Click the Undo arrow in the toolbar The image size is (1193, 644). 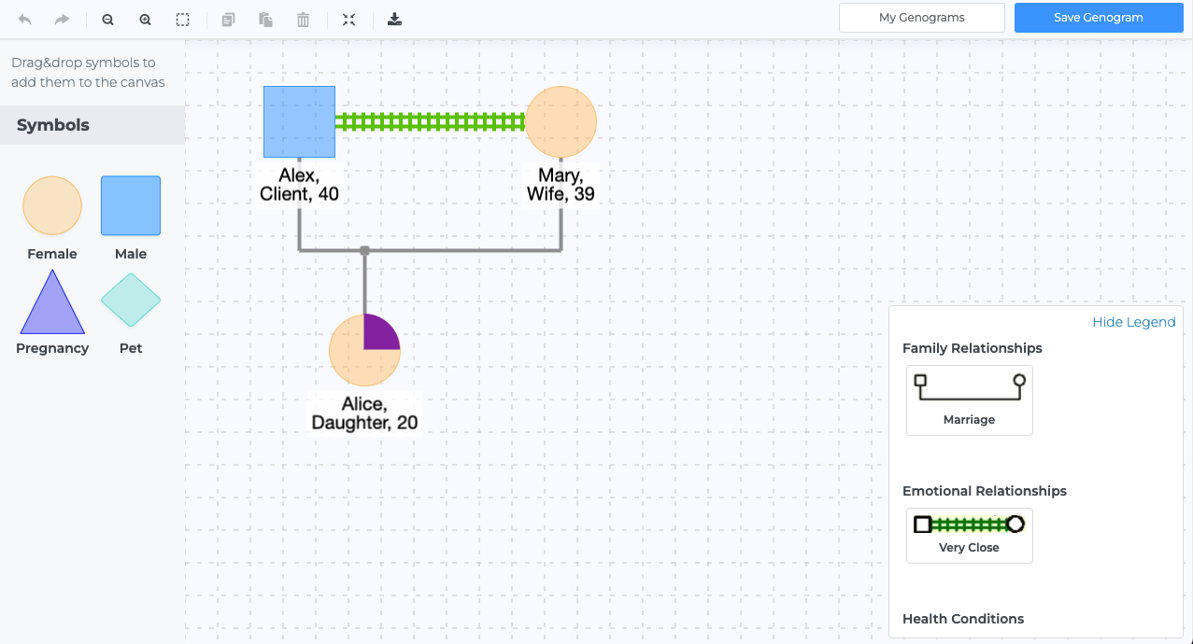(x=23, y=19)
